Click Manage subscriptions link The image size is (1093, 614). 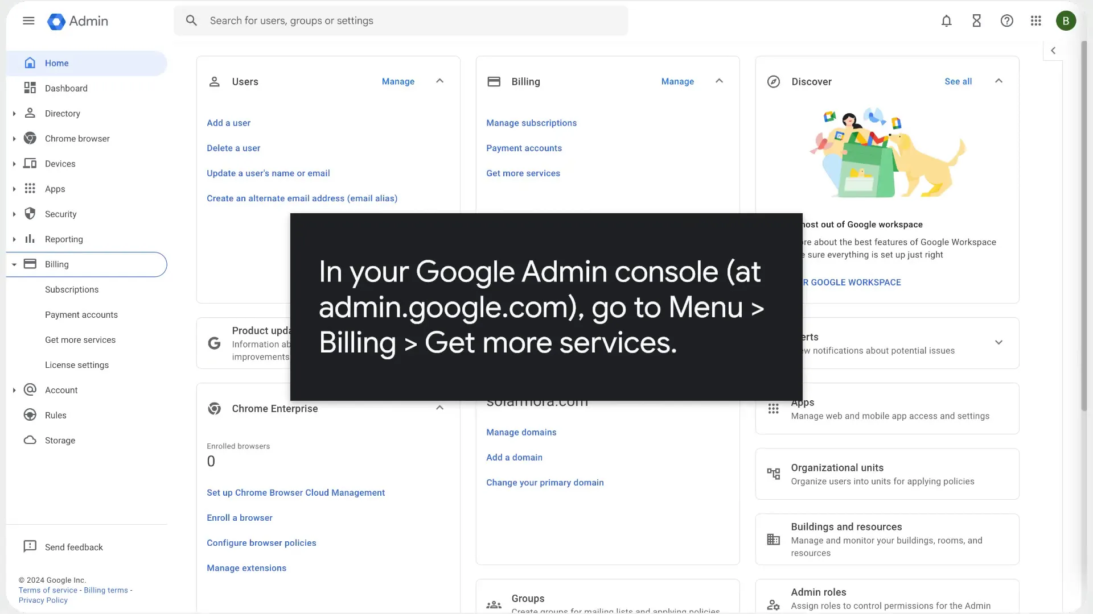pyautogui.click(x=531, y=123)
